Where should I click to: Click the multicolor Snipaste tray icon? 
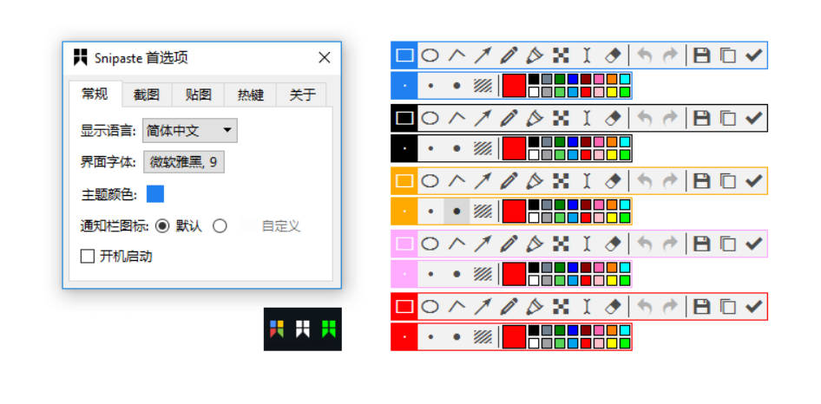277,329
